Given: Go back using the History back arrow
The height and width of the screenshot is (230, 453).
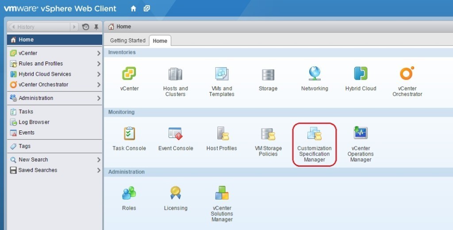Looking at the screenshot, I should (x=13, y=27).
